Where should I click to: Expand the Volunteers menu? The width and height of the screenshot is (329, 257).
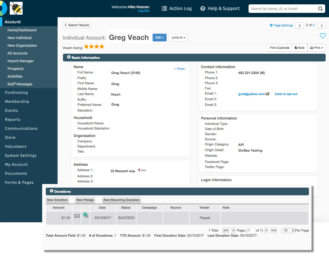coord(16,146)
